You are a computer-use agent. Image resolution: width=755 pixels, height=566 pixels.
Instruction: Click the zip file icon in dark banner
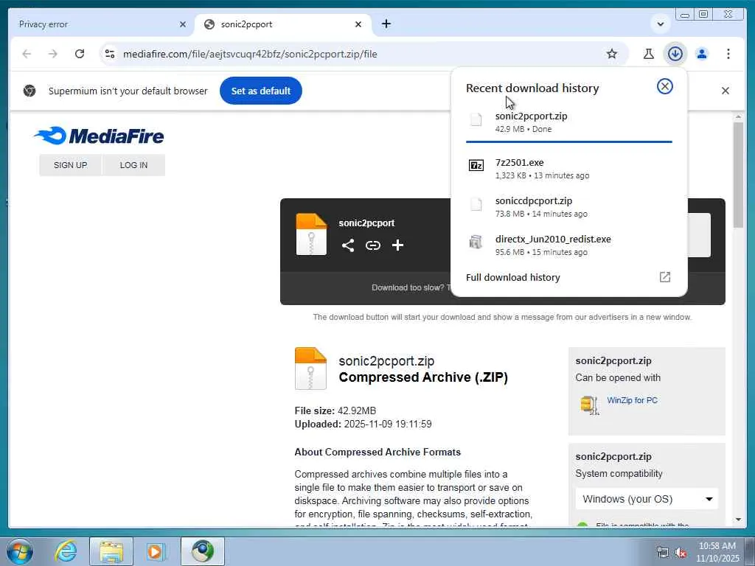(x=311, y=234)
